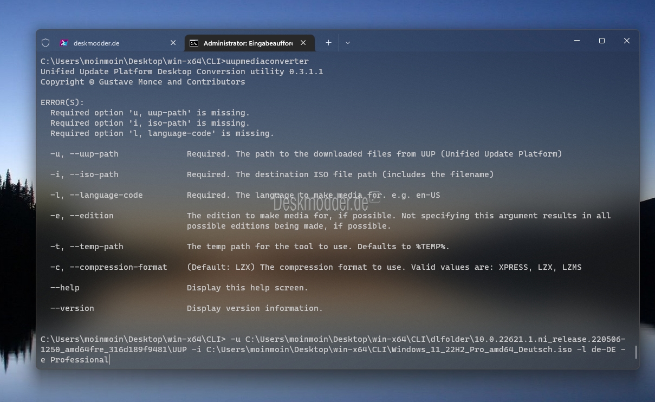The width and height of the screenshot is (655, 402).
Task: Click the 'Display this help screen.' text
Action: (x=248, y=288)
